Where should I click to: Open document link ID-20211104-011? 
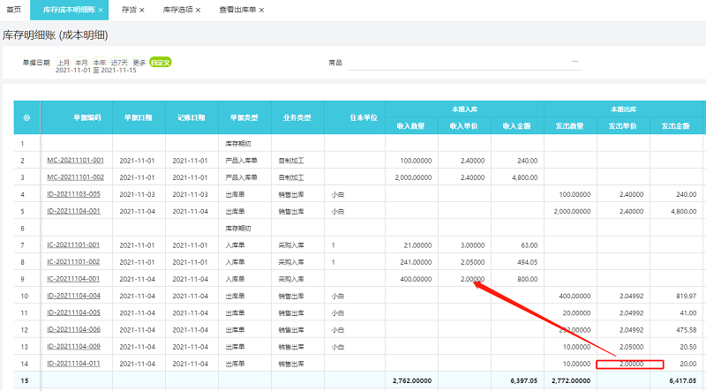click(75, 363)
